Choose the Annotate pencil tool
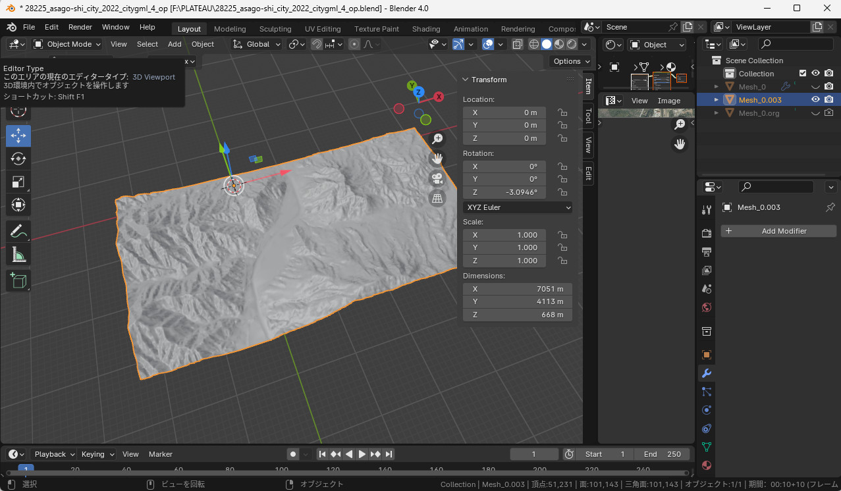Image resolution: width=841 pixels, height=491 pixels. click(x=18, y=231)
